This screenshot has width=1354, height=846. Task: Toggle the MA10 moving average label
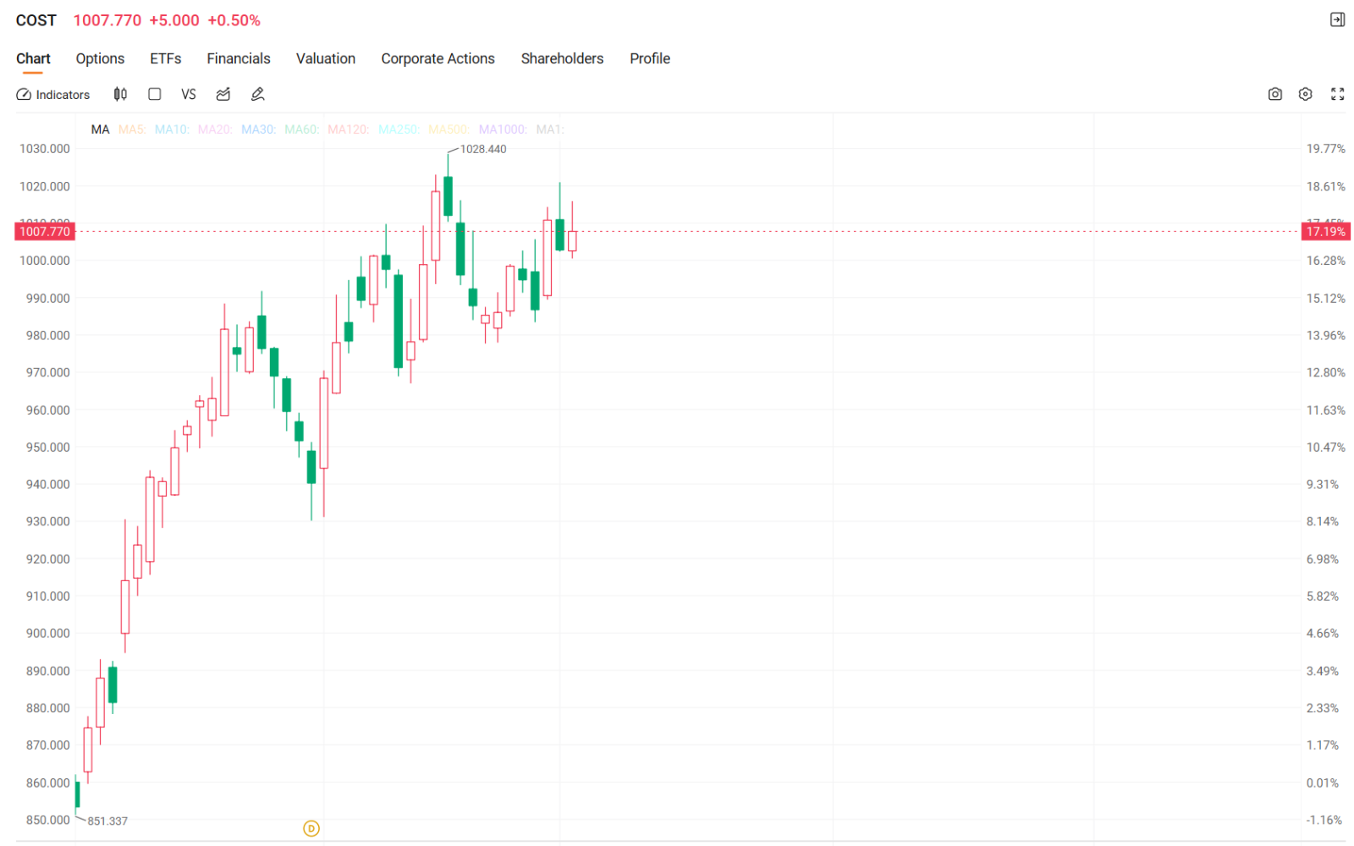pyautogui.click(x=172, y=129)
